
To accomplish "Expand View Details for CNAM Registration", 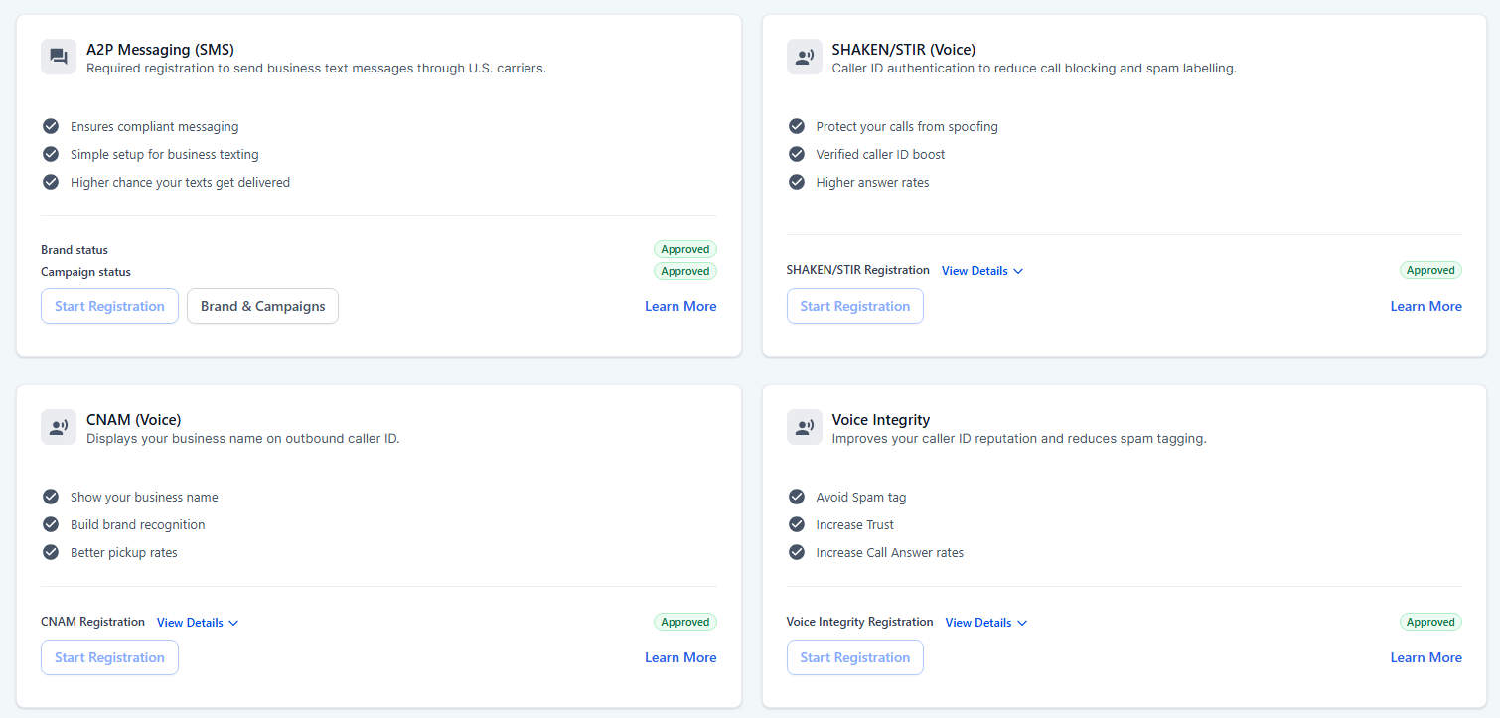I will (198, 623).
